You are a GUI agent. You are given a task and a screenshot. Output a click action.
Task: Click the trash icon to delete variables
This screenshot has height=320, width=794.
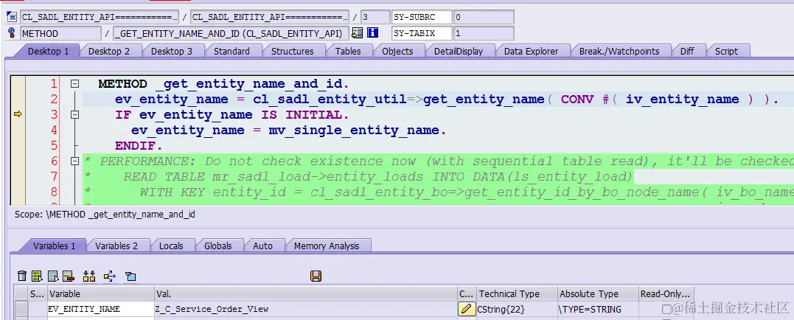point(22,276)
